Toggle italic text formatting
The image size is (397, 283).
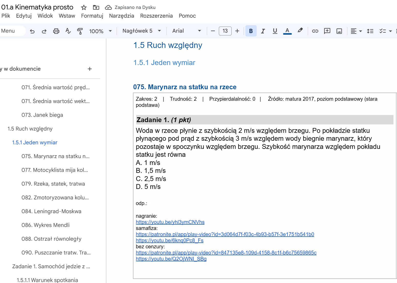point(263,31)
